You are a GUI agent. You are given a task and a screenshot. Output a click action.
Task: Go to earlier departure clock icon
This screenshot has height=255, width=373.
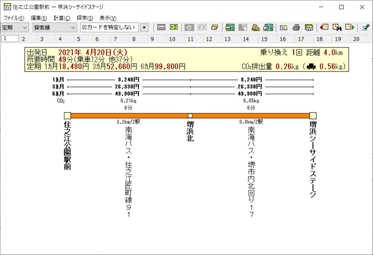(324, 27)
